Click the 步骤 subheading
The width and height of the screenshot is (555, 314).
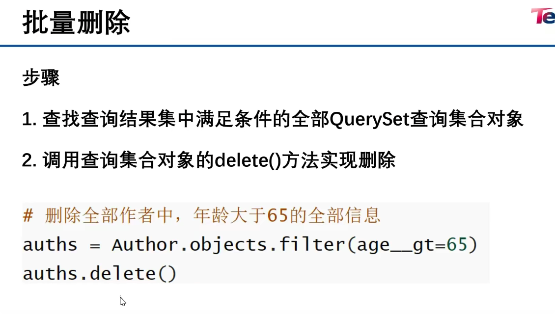[41, 78]
